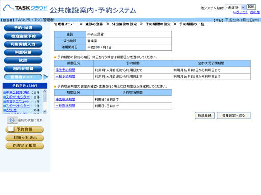The height and width of the screenshot is (195, 261).
Task: Open the スポーツセンター link with 3件
Action: [17, 106]
